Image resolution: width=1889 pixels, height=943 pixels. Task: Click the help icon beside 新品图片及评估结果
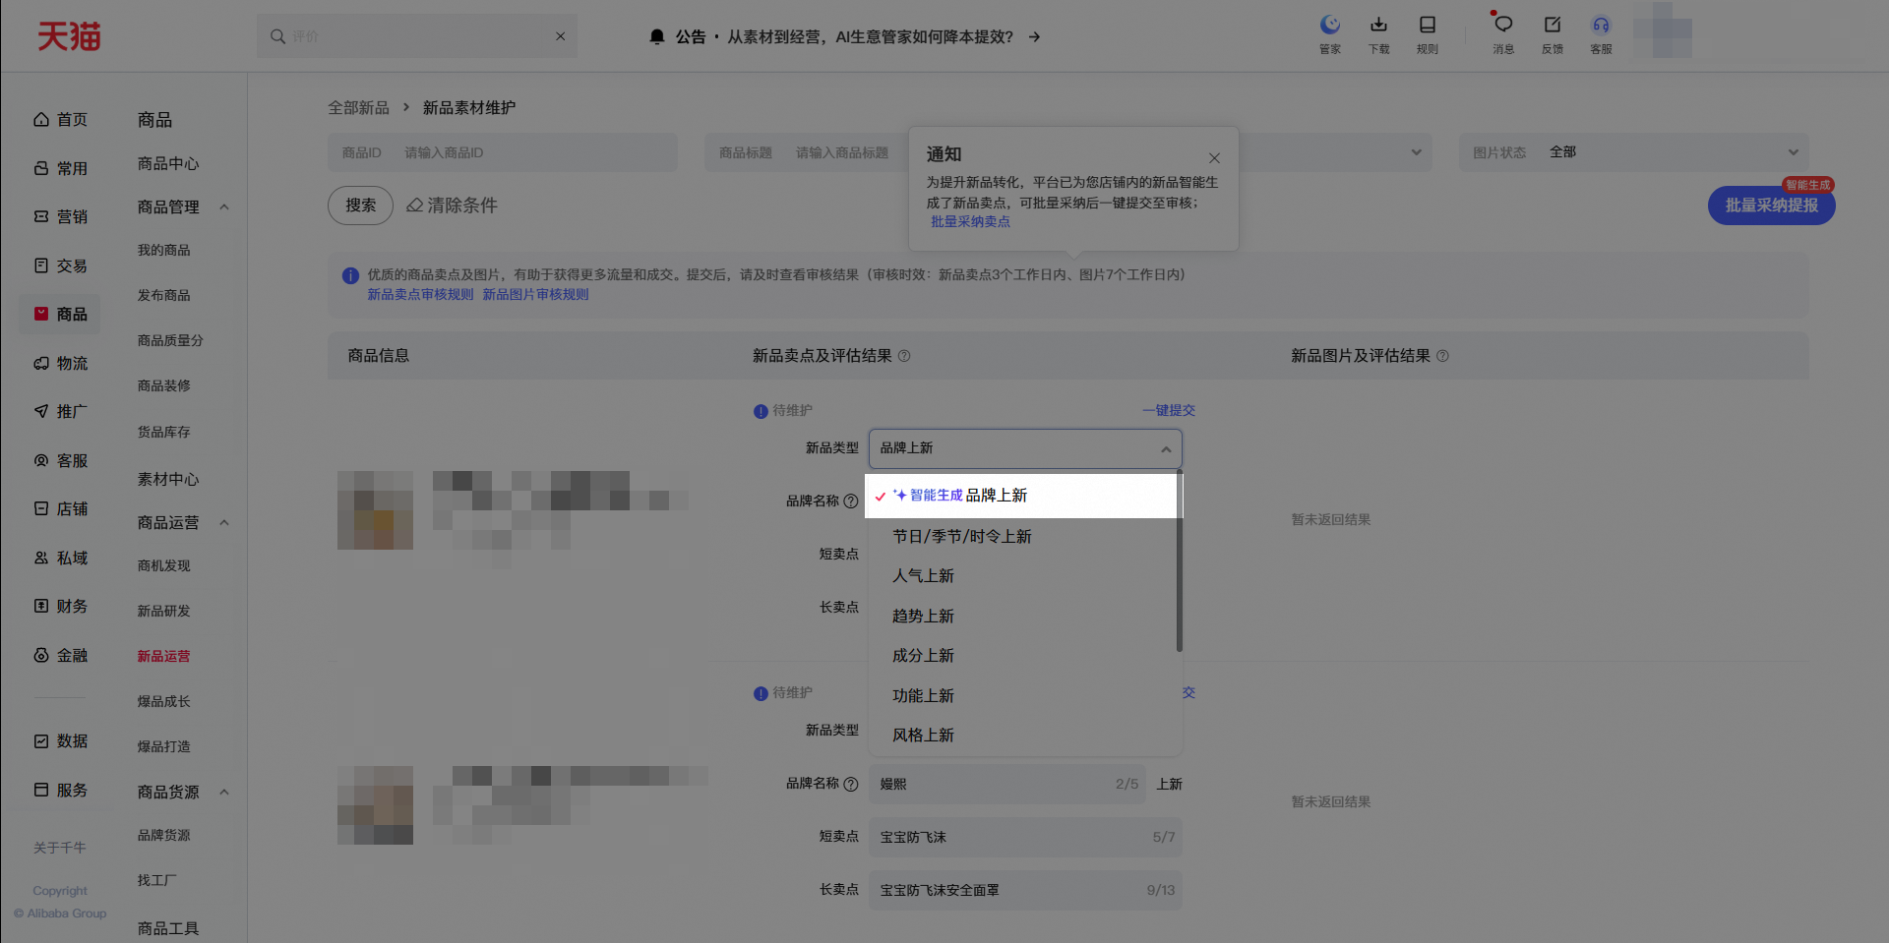pos(1442,356)
